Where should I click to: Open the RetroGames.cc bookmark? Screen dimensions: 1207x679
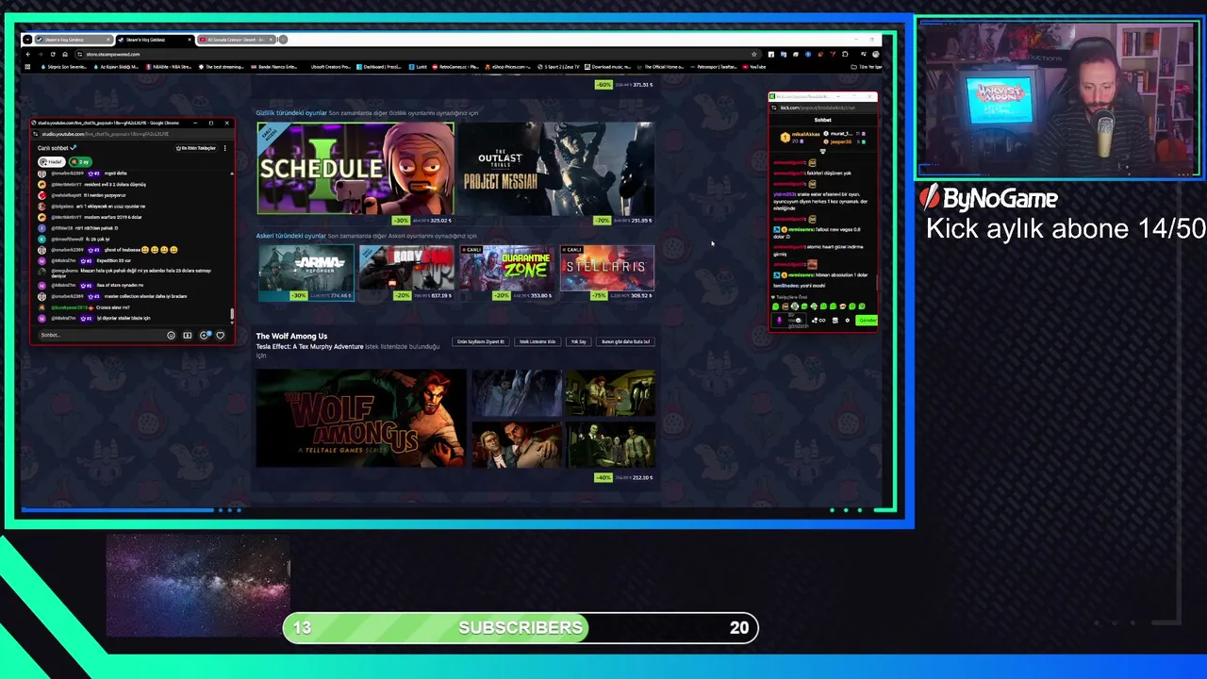455,67
